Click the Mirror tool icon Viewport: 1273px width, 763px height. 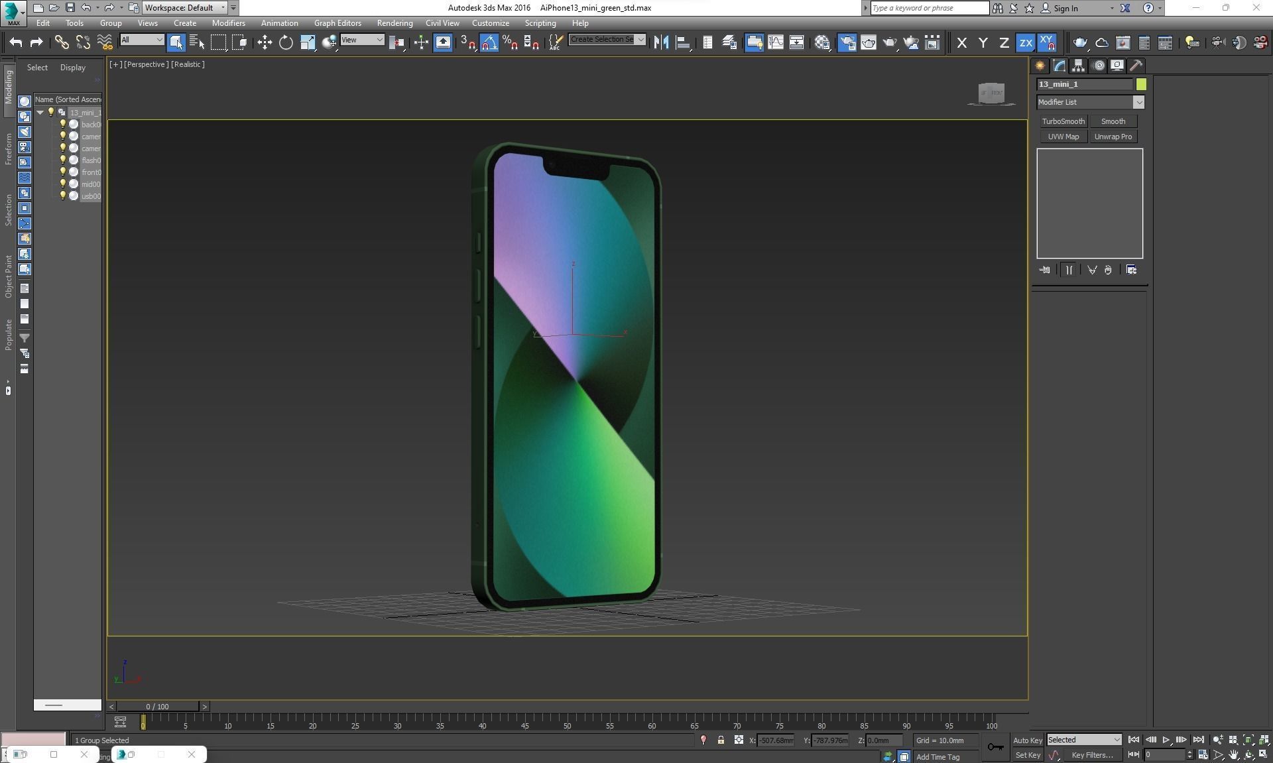(x=661, y=42)
